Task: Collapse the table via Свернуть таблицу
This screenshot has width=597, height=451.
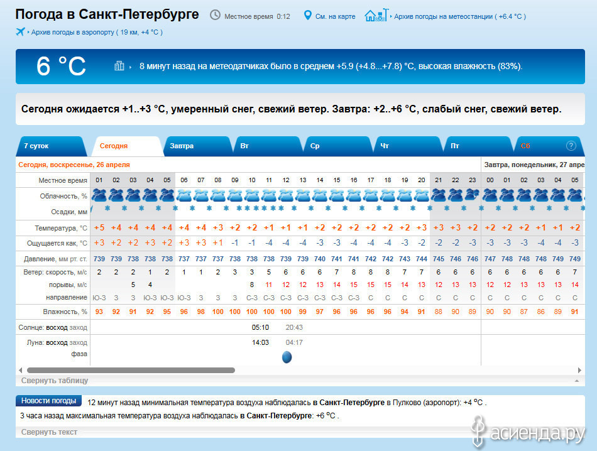Action: click(55, 381)
